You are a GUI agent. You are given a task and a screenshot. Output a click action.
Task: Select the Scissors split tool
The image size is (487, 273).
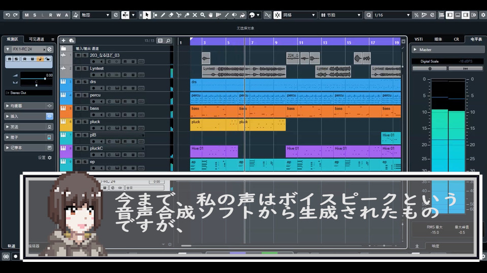click(179, 15)
